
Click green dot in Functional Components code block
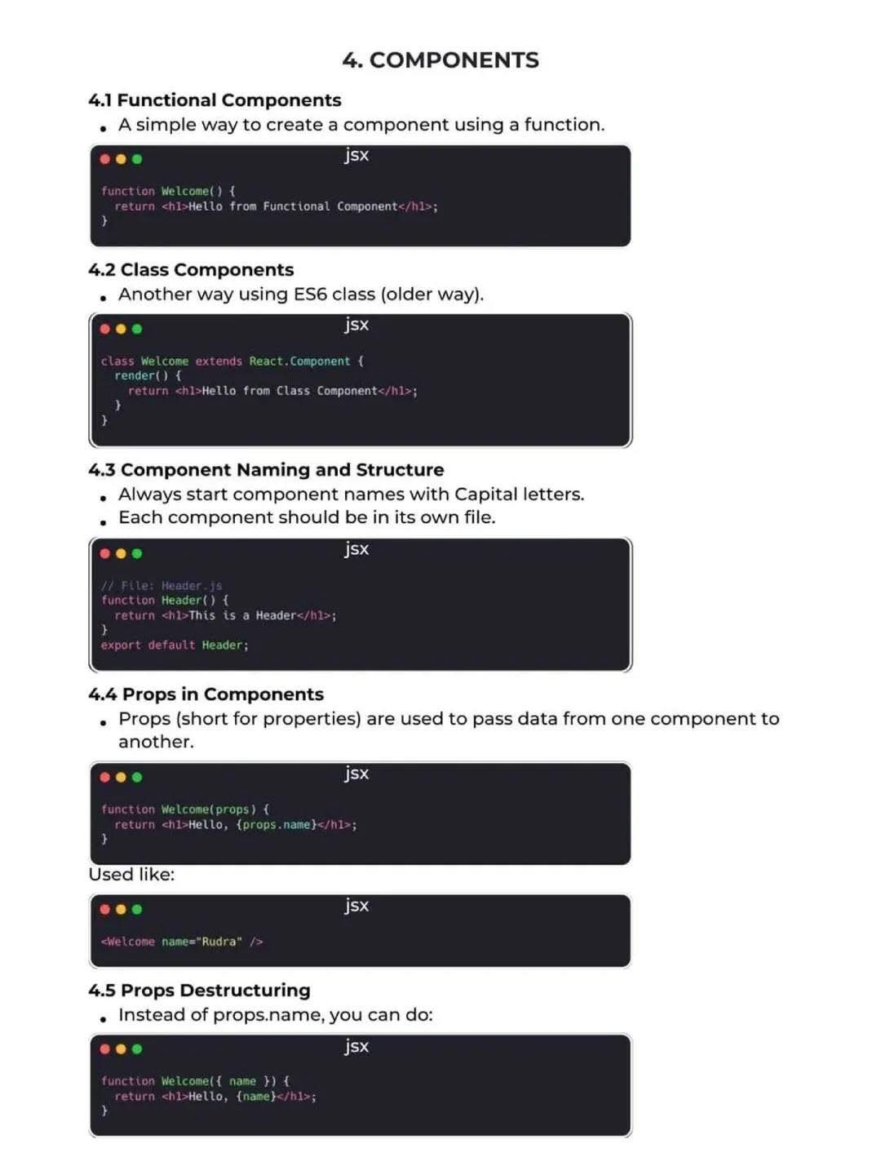137,159
